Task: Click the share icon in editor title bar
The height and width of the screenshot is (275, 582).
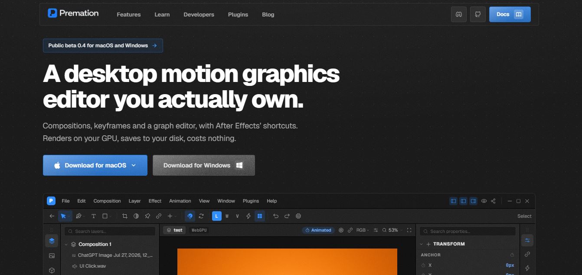Action: click(494, 201)
